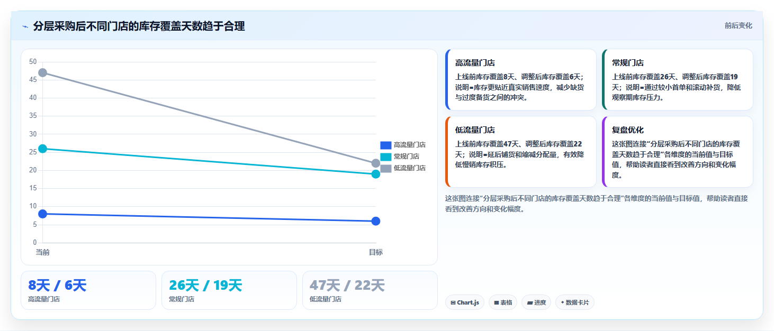Toggle 常规门店 legend cyan swatch
This screenshot has width=774, height=331.
click(x=385, y=157)
